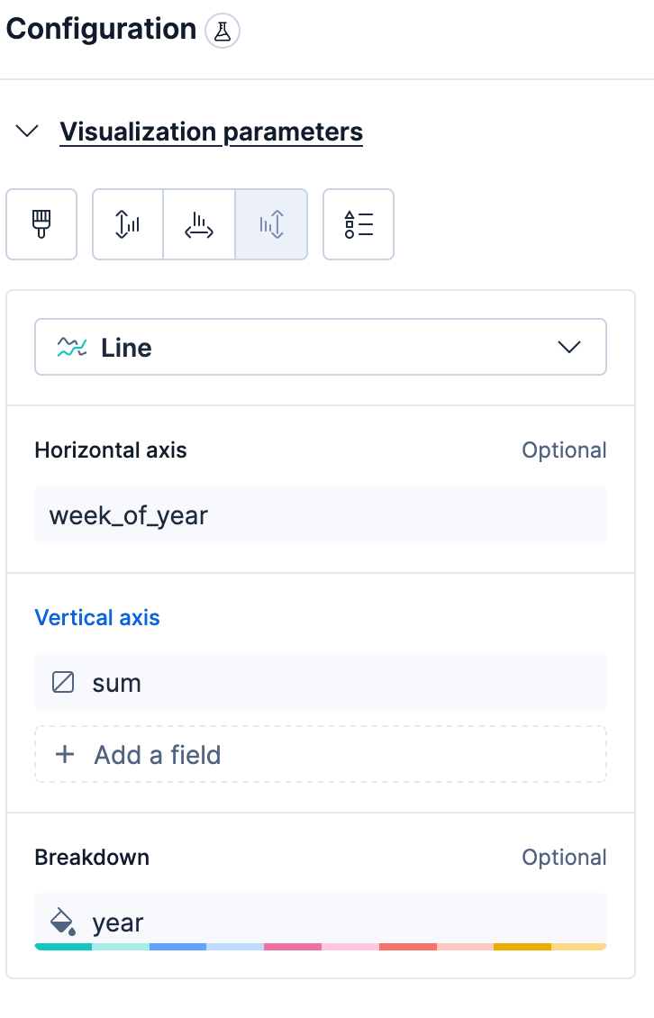Viewport: 654px width, 1018px height.
Task: Click the Line chart type icon
Action: tap(71, 348)
